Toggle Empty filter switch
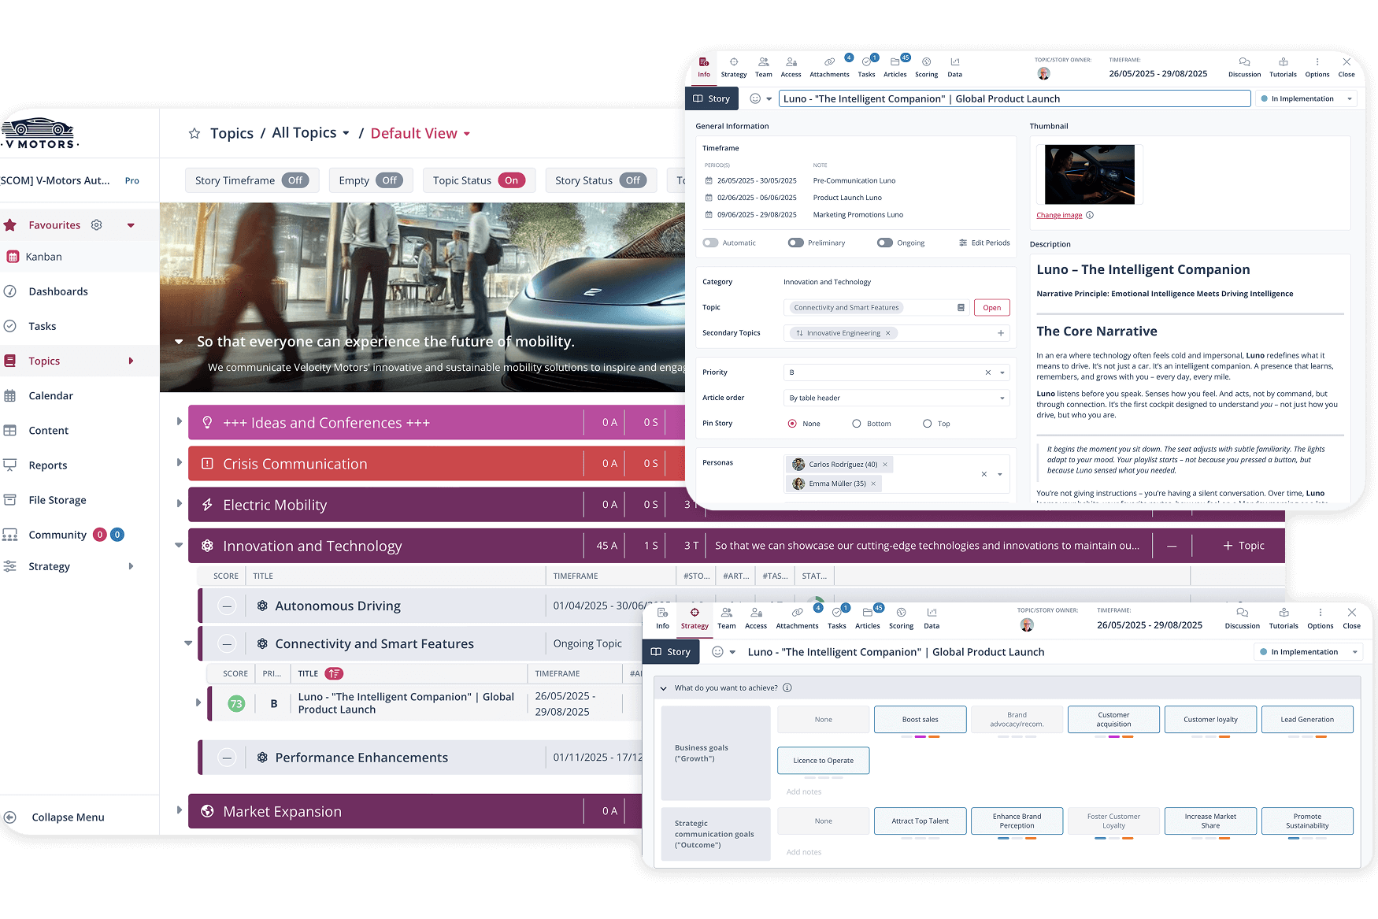The image size is (1378, 919). coord(390,180)
